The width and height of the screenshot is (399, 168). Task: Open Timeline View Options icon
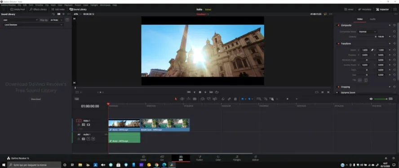[x=76, y=99]
